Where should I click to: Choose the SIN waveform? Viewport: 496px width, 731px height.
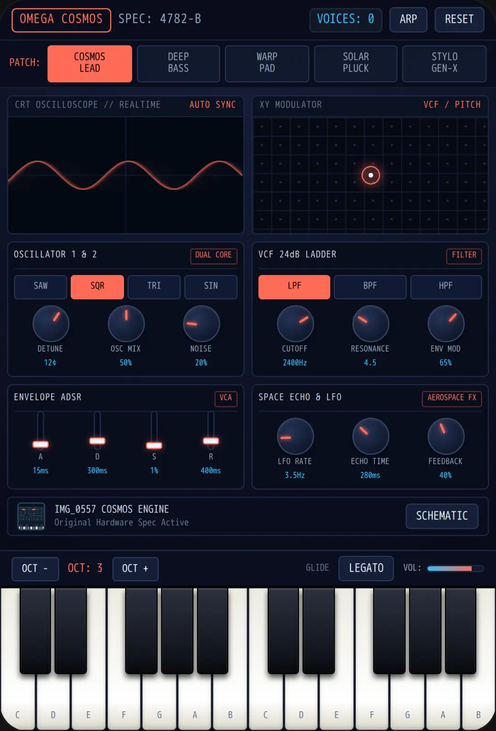click(x=211, y=287)
